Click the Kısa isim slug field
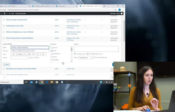 click(30, 51)
